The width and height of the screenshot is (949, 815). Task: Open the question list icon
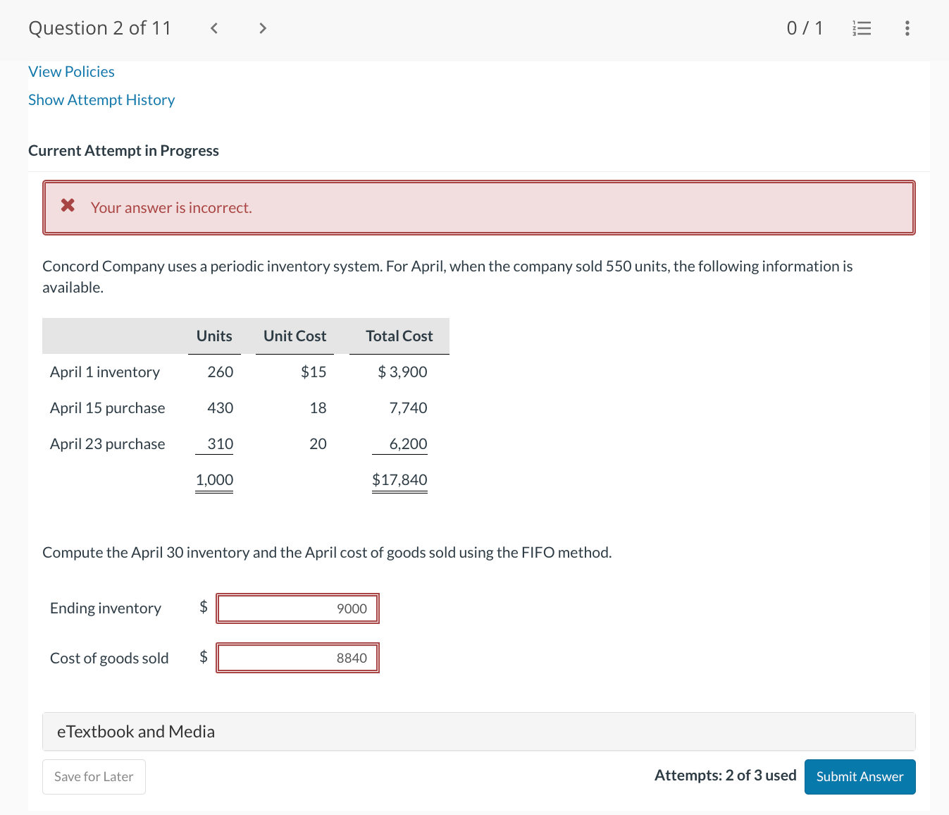pos(862,28)
